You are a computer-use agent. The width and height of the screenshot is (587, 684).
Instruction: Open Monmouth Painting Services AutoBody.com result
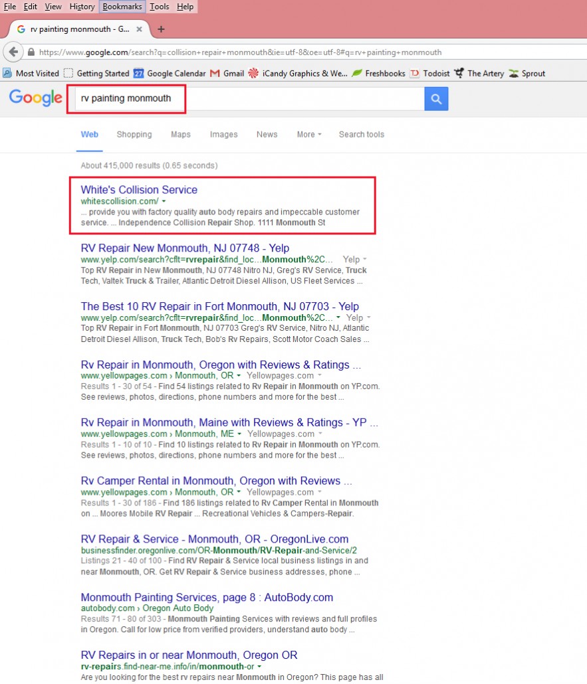(x=207, y=597)
